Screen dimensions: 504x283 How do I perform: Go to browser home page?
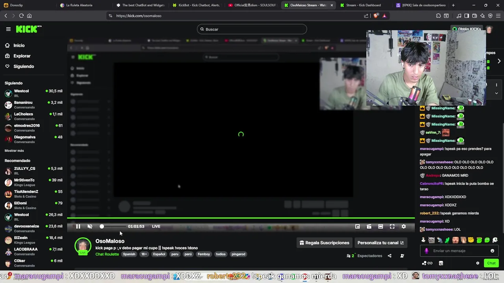(29, 16)
